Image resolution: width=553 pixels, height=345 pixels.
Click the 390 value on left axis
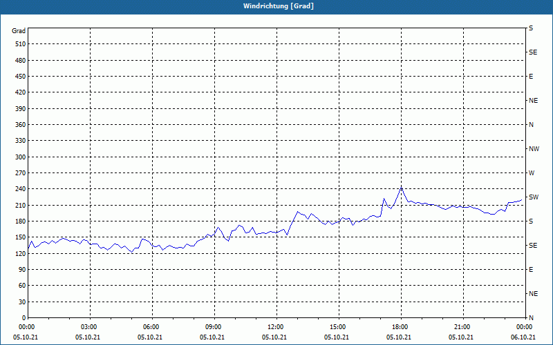click(x=21, y=108)
